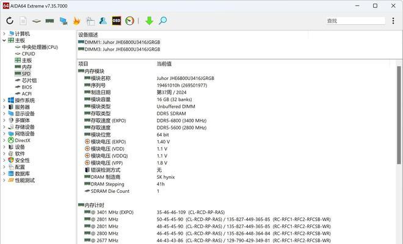
Task: Collapse the 主板 tree node
Action: 4,40
